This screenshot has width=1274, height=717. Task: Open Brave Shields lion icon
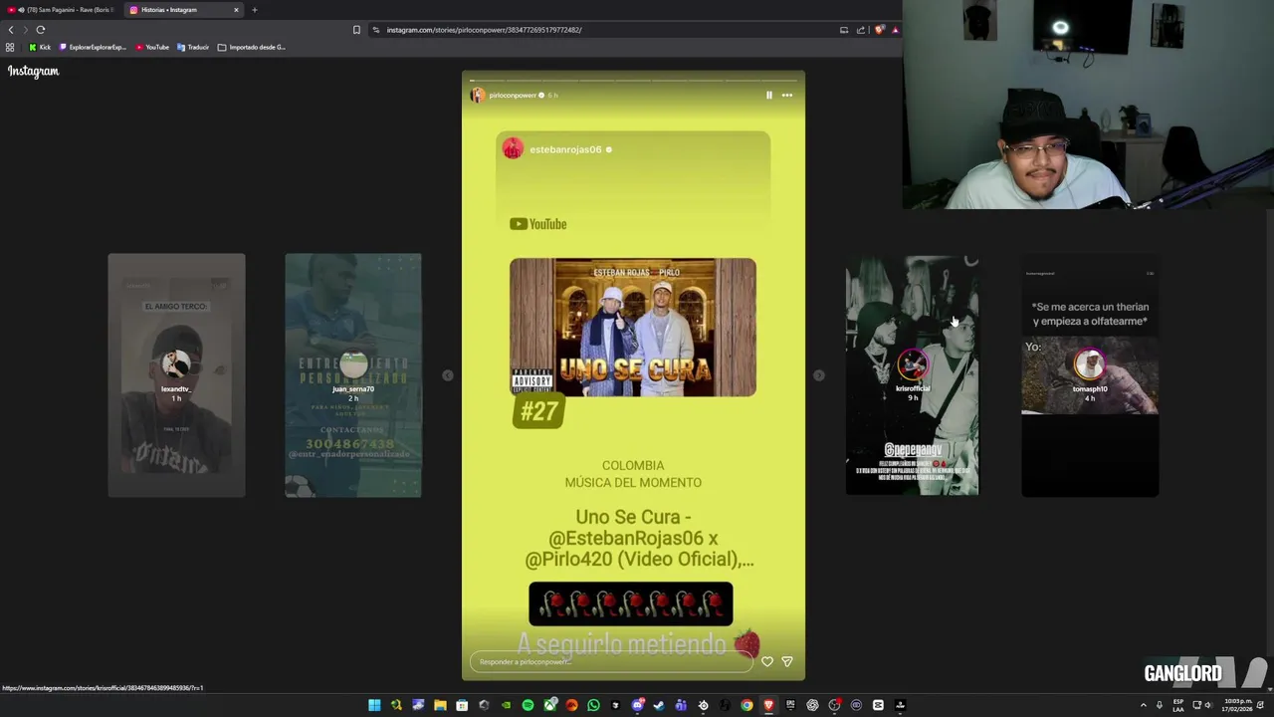click(879, 30)
